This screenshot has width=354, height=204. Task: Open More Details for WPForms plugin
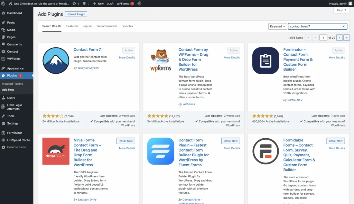(232, 58)
